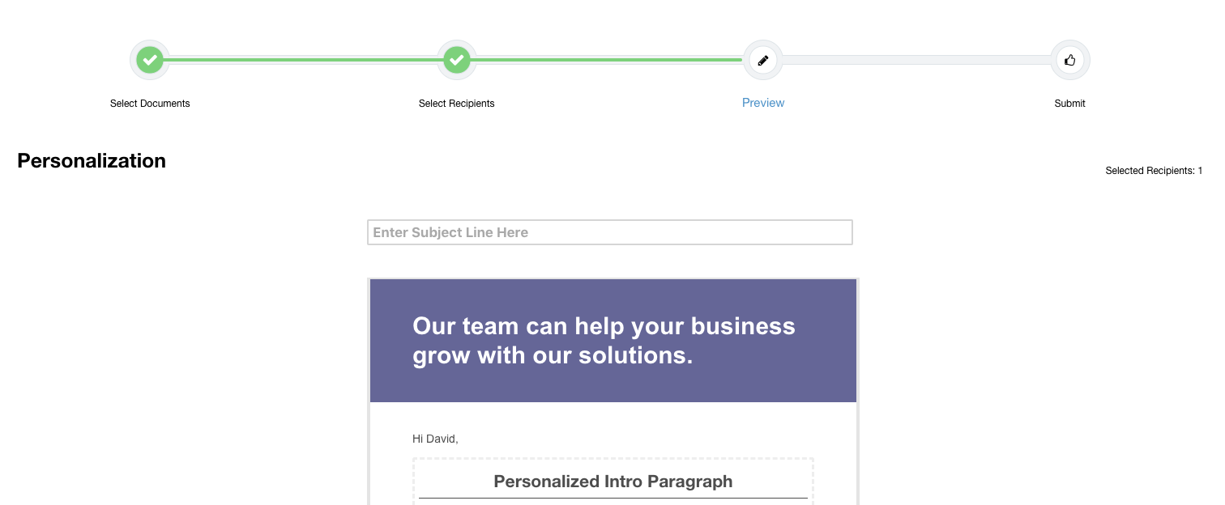1225x505 pixels.
Task: Focus the Enter Subject Line Here field
Action: tap(610, 232)
